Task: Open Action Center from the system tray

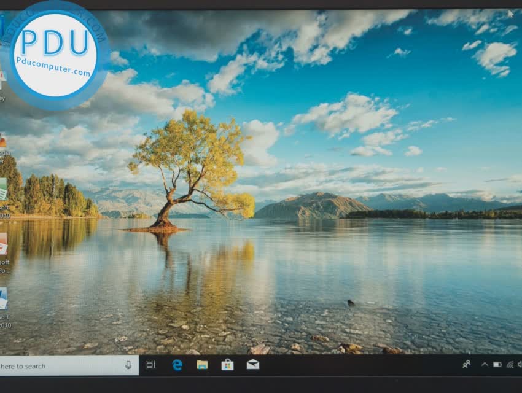Action: (x=521, y=365)
